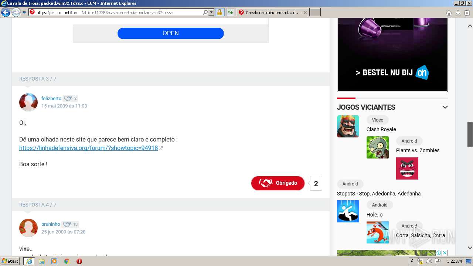Open the Home page icon

[x=449, y=13]
